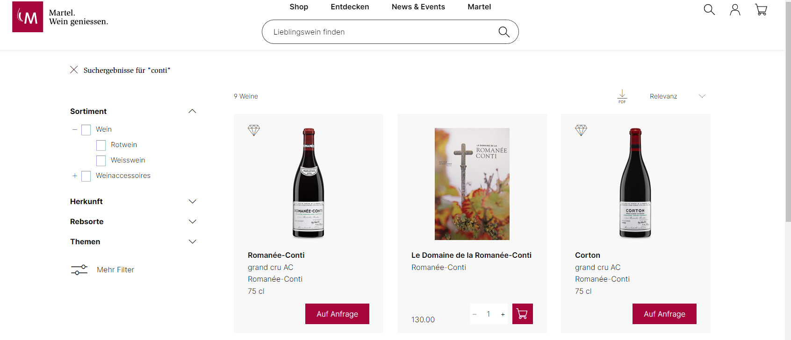Clear the "conti" search results with X
This screenshot has width=791, height=340.
point(74,70)
